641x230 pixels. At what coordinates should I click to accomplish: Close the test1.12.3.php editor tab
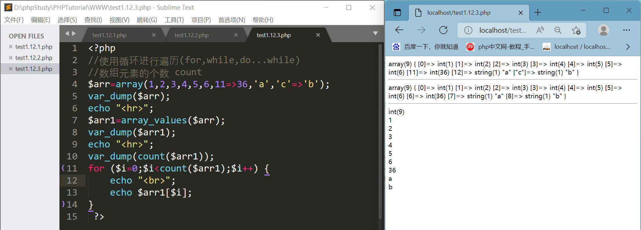click(x=318, y=35)
